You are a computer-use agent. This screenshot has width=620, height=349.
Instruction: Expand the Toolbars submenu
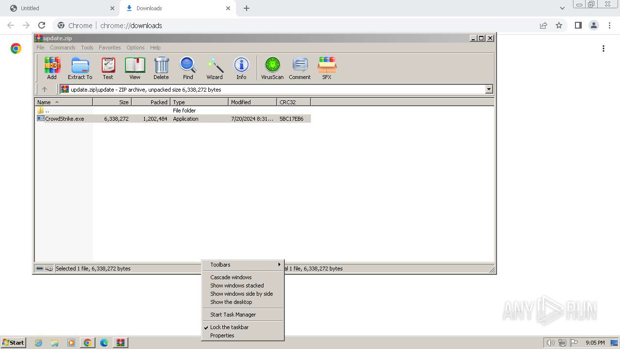(x=243, y=265)
